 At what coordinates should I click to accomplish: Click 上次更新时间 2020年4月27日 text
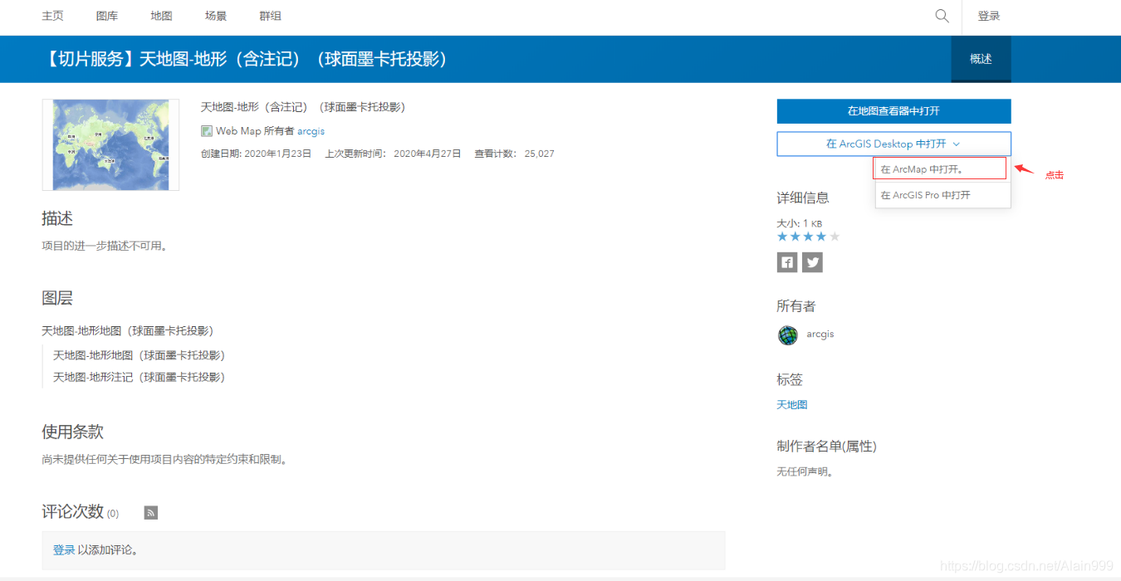tap(393, 154)
